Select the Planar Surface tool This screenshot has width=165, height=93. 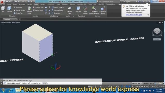click(x=19, y=10)
